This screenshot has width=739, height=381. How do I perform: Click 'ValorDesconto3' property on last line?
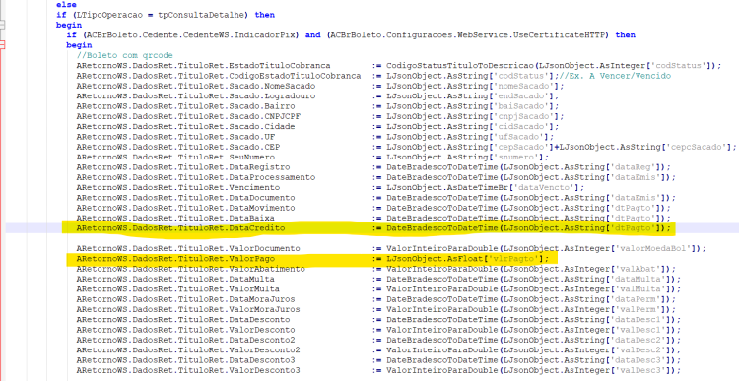click(x=264, y=370)
